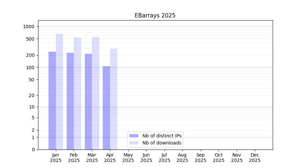Pick the Mar 2025 distinct IPs bar

[x=88, y=102]
